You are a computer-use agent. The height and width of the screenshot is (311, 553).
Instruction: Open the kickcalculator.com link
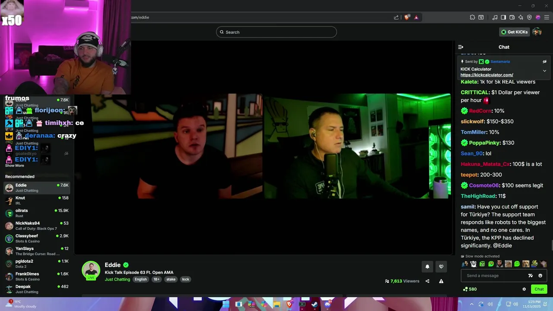[x=487, y=75]
